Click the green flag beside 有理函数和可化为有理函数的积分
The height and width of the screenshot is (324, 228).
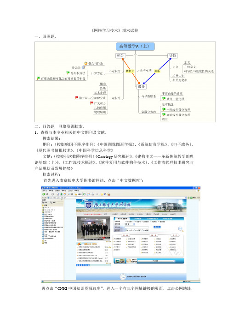point(38,78)
